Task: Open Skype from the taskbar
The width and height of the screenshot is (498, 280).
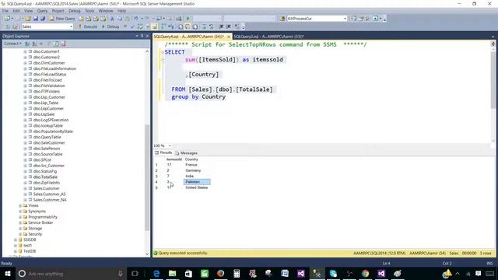Action: 333,274
